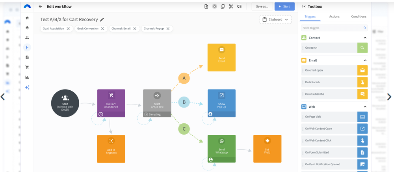Pick the On Push Notification Opened trigger
The height and width of the screenshot is (172, 394).
pyautogui.click(x=335, y=164)
